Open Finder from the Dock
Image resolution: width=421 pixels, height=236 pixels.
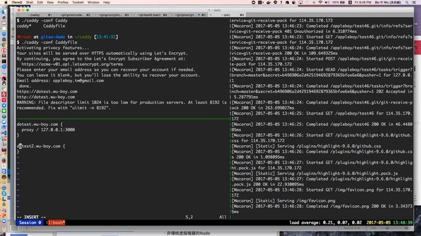[4, 12]
